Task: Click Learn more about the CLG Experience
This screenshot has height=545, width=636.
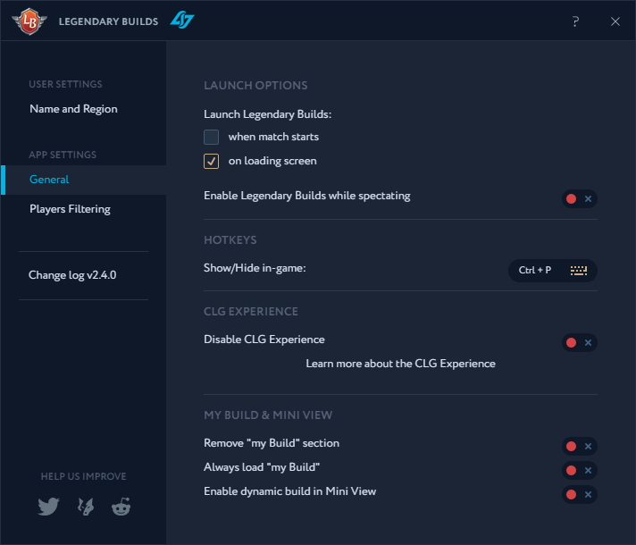Action: click(400, 364)
